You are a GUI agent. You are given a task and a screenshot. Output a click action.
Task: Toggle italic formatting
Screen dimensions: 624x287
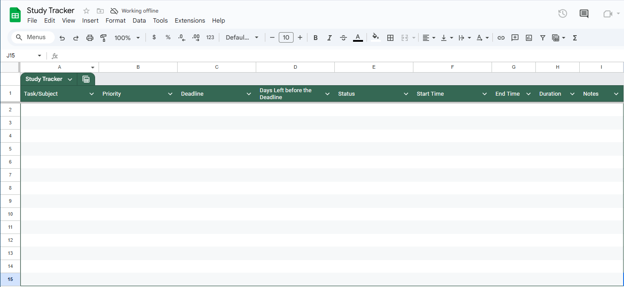coord(330,38)
